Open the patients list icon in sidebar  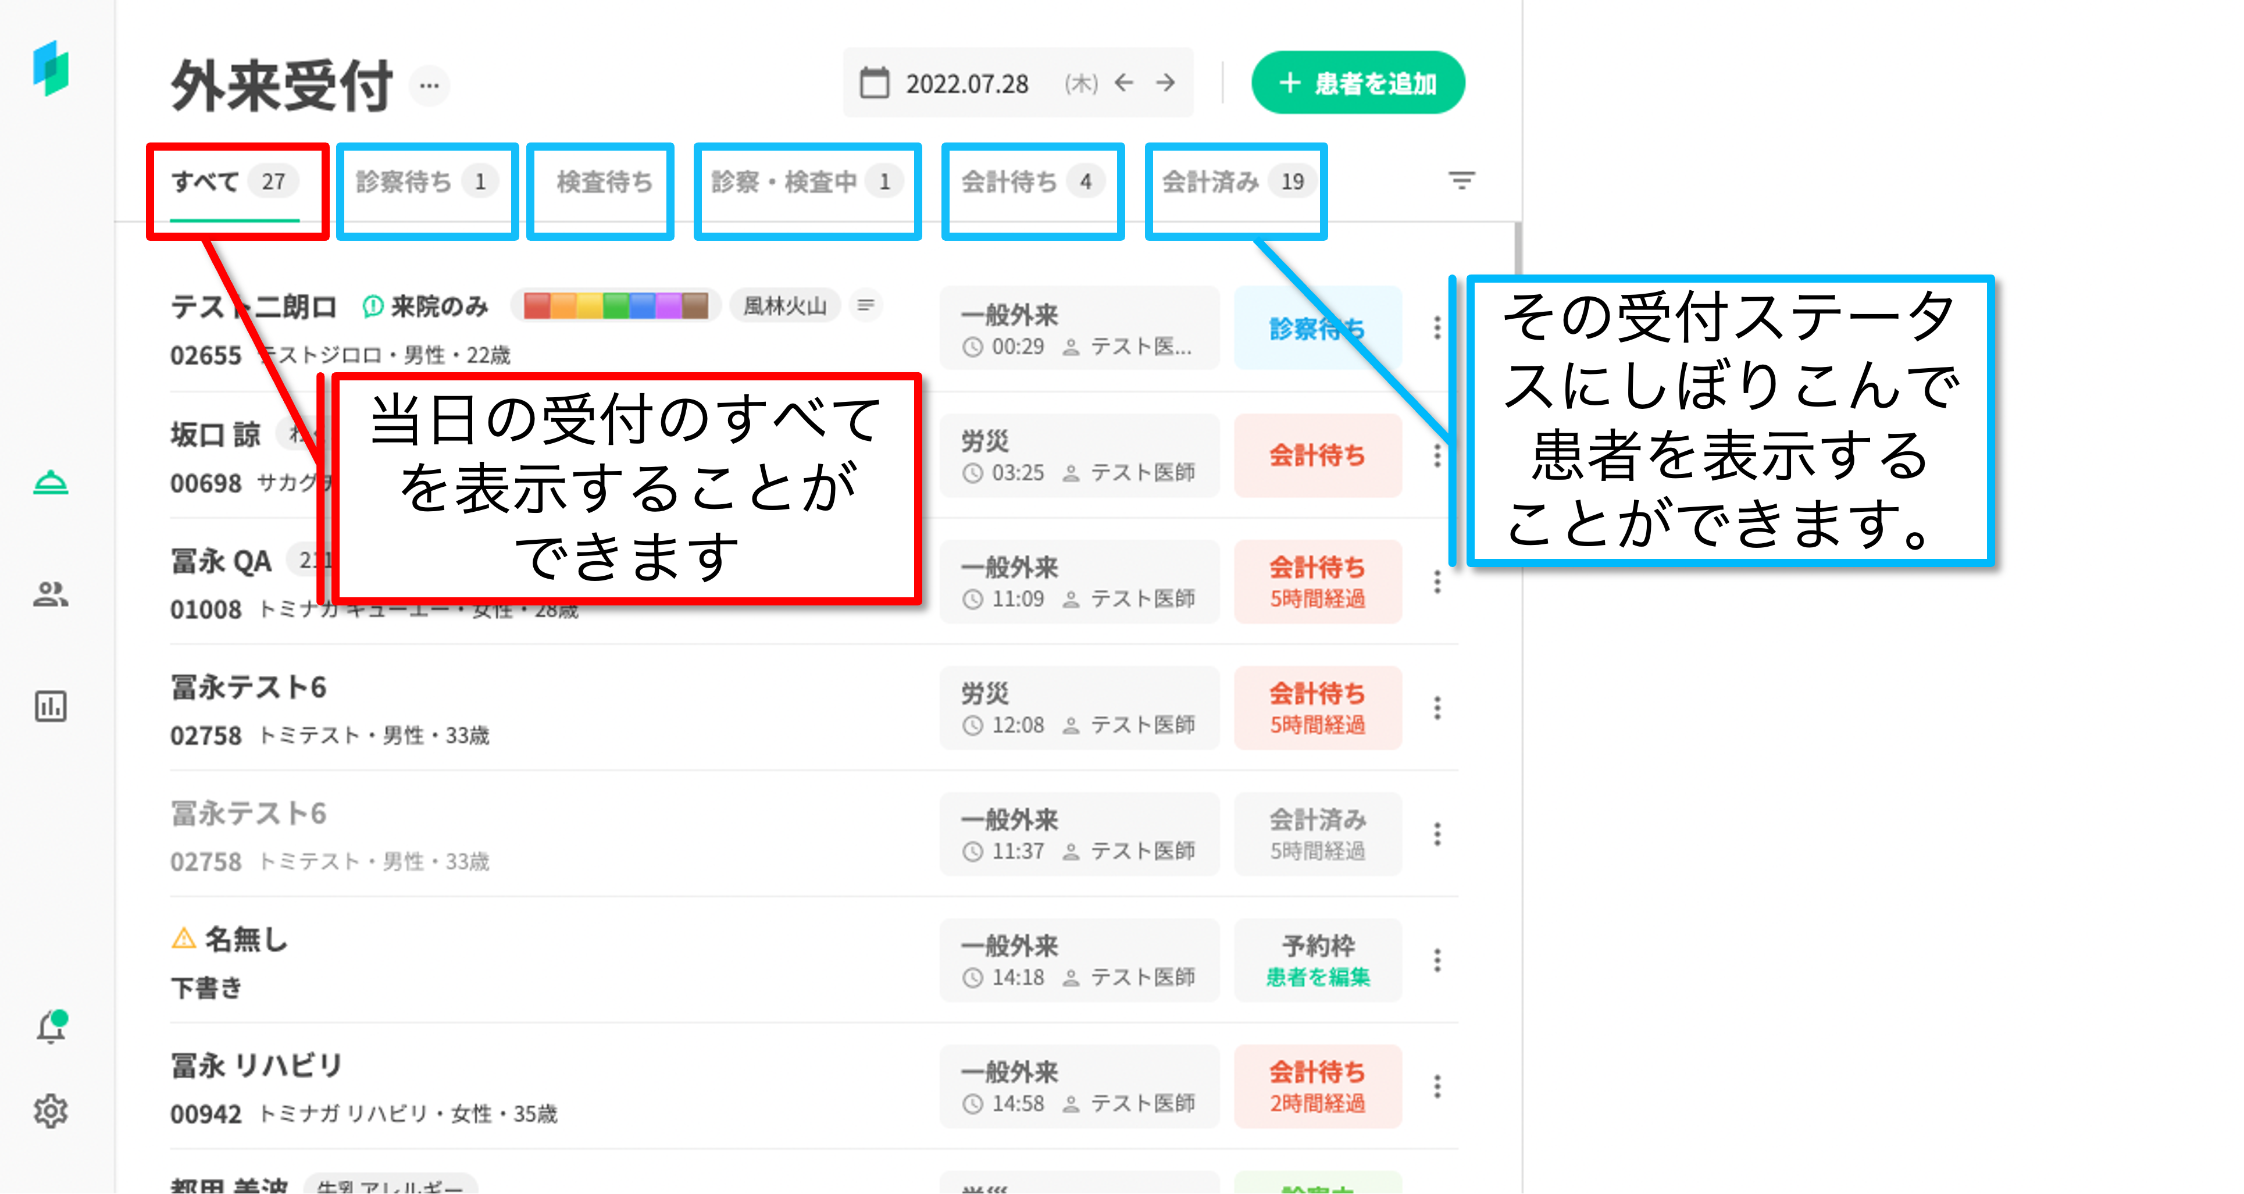pos(51,594)
